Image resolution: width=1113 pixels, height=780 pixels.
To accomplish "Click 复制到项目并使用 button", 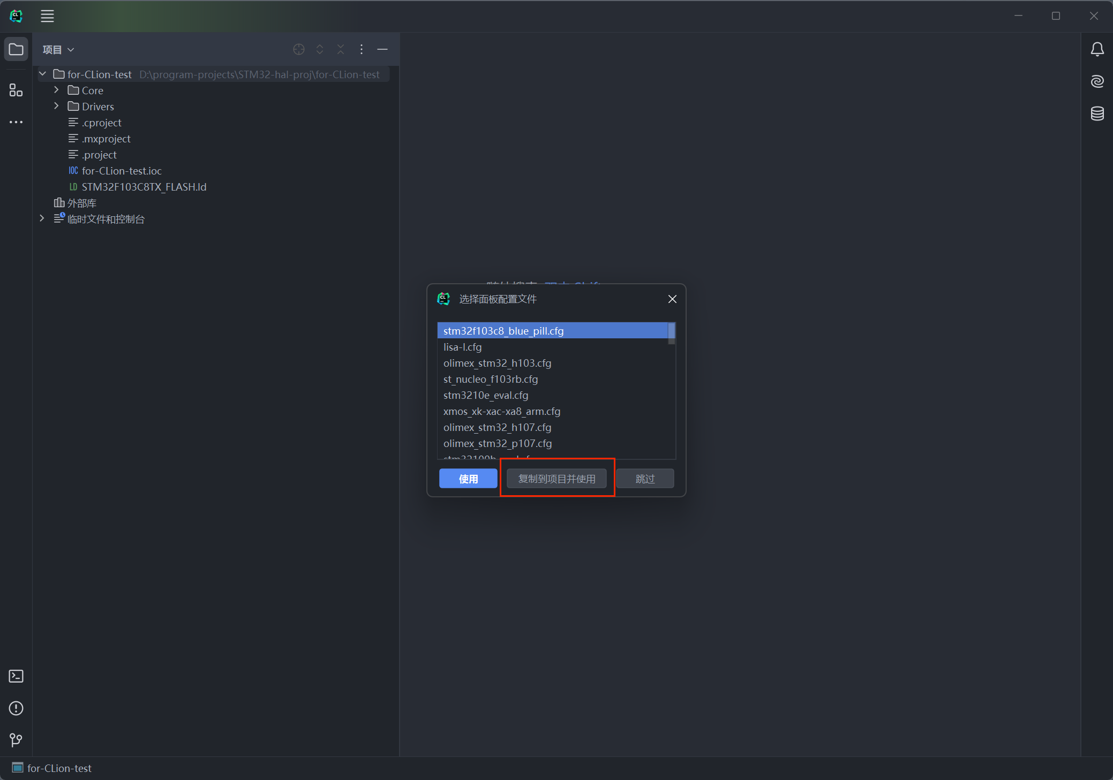I will click(x=556, y=479).
